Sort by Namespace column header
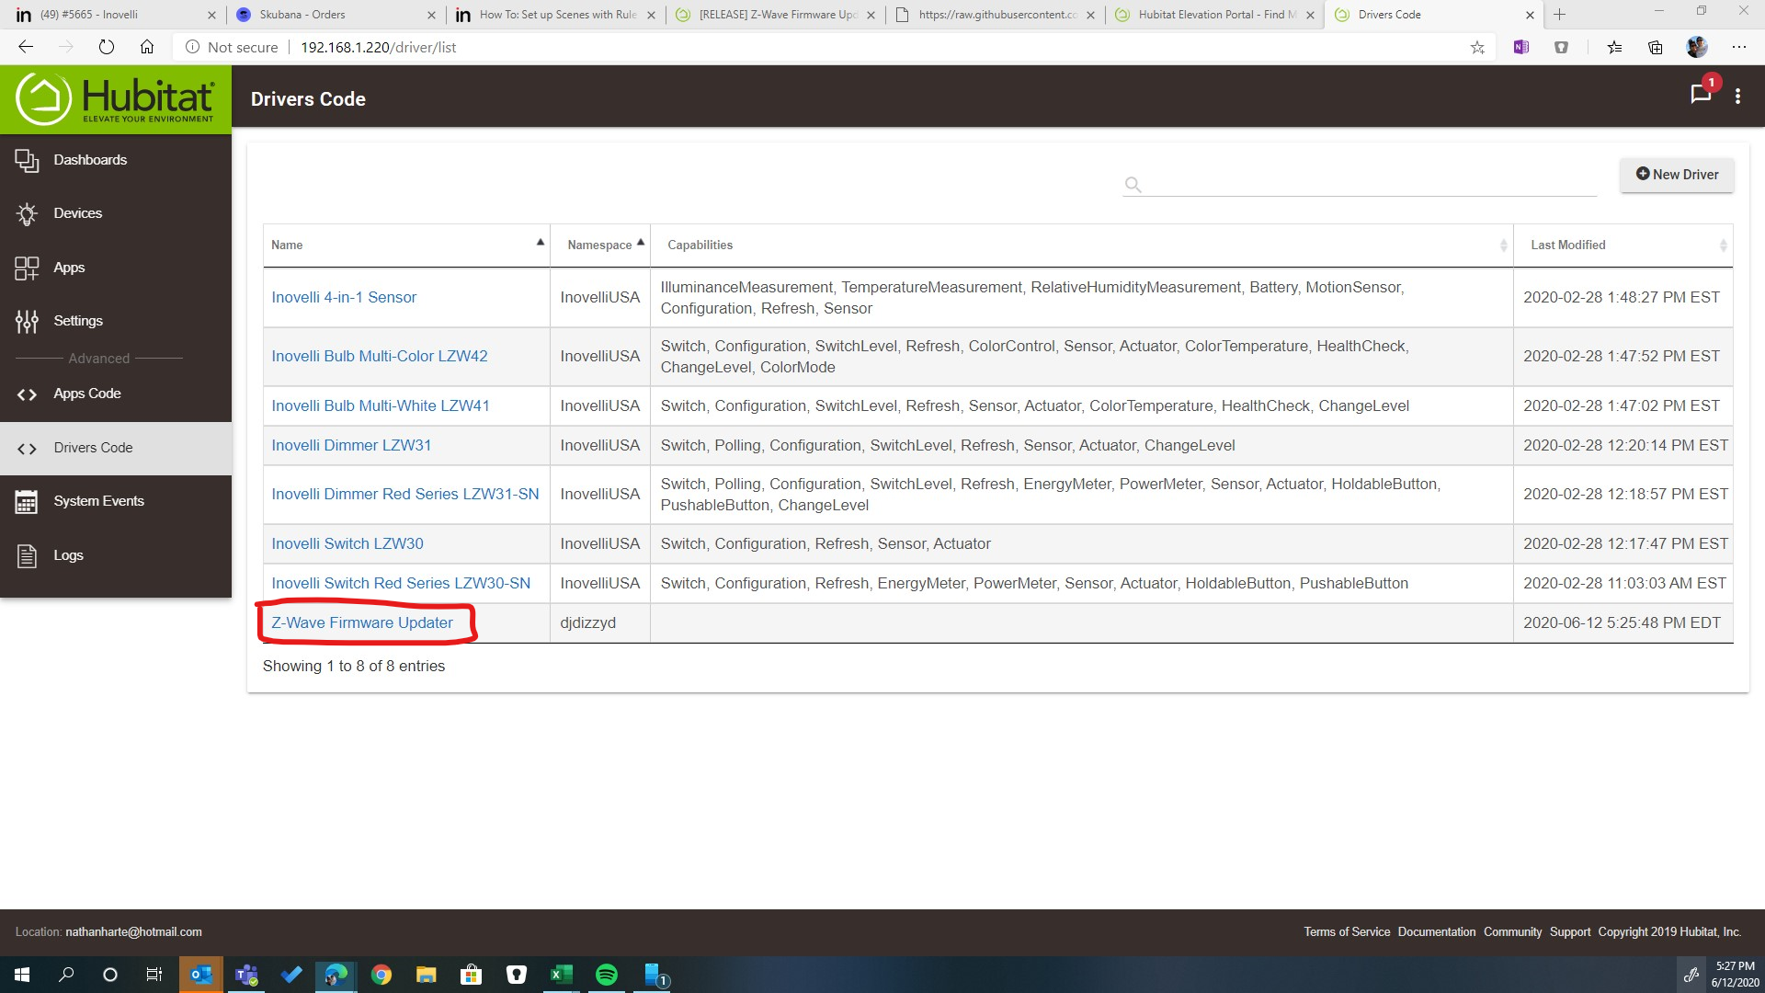Image resolution: width=1765 pixels, height=993 pixels. (x=599, y=245)
